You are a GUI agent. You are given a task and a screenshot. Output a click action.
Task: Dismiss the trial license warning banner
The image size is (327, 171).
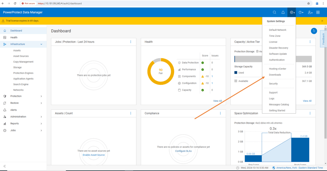(x=322, y=21)
